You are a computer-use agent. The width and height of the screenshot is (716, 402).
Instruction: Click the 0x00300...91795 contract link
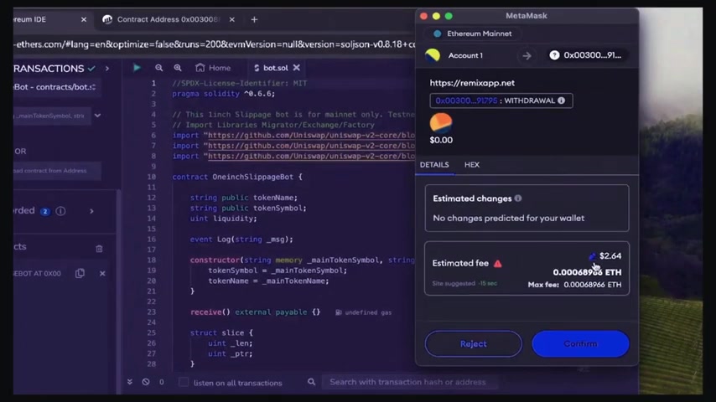click(x=466, y=100)
